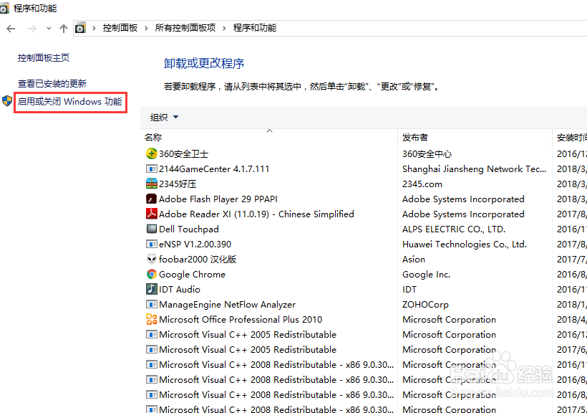The width and height of the screenshot is (587, 413).
Task: Select 2144GameCenter 4.1.7.111 entry
Action: (x=214, y=168)
